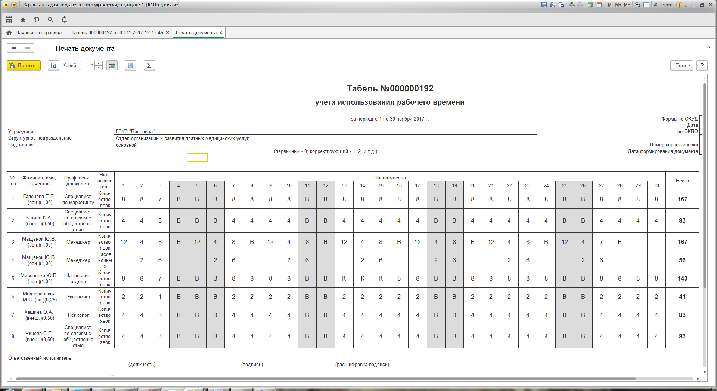The height and width of the screenshot is (391, 717).
Task: Open the dropdown arrow next to info icon
Action: point(686,5)
